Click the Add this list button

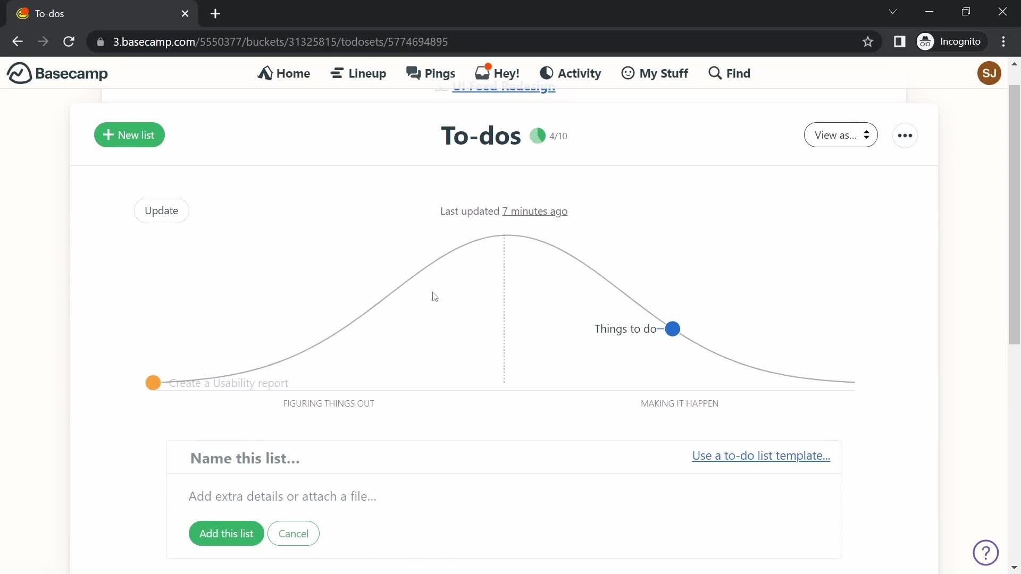click(x=226, y=534)
